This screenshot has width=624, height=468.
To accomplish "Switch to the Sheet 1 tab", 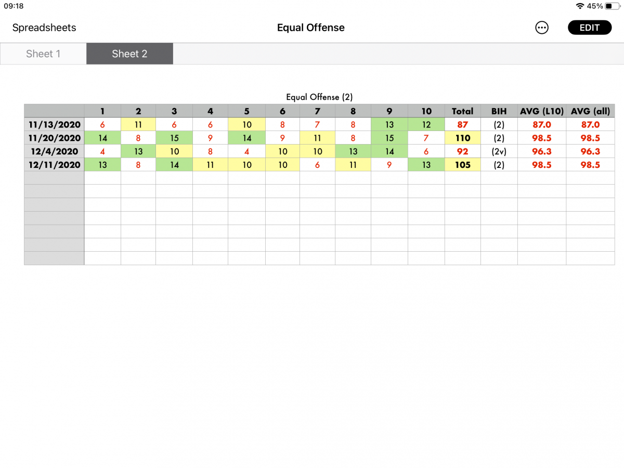I will (43, 54).
